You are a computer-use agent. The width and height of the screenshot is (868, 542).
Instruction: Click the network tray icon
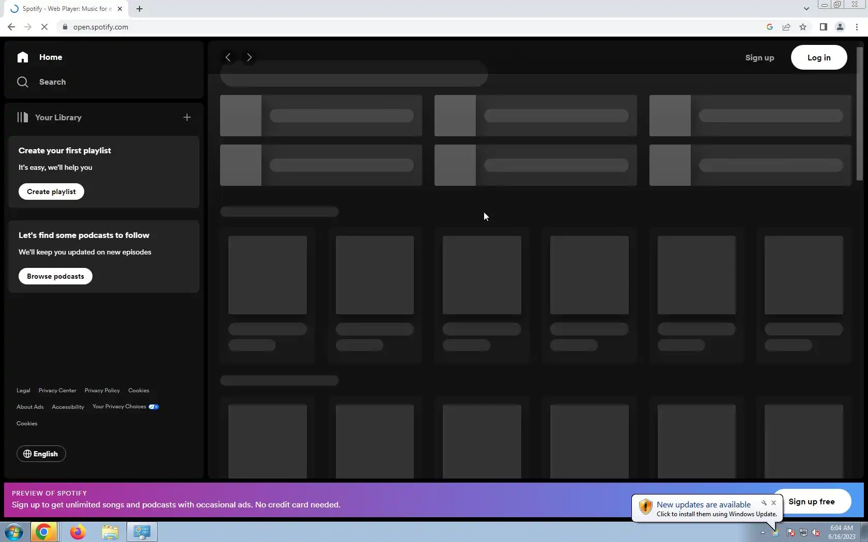click(803, 532)
